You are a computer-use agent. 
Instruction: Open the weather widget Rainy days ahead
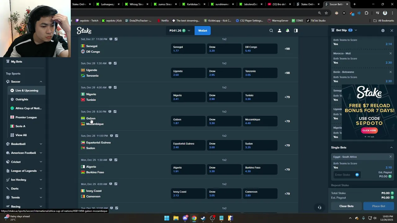point(17,218)
